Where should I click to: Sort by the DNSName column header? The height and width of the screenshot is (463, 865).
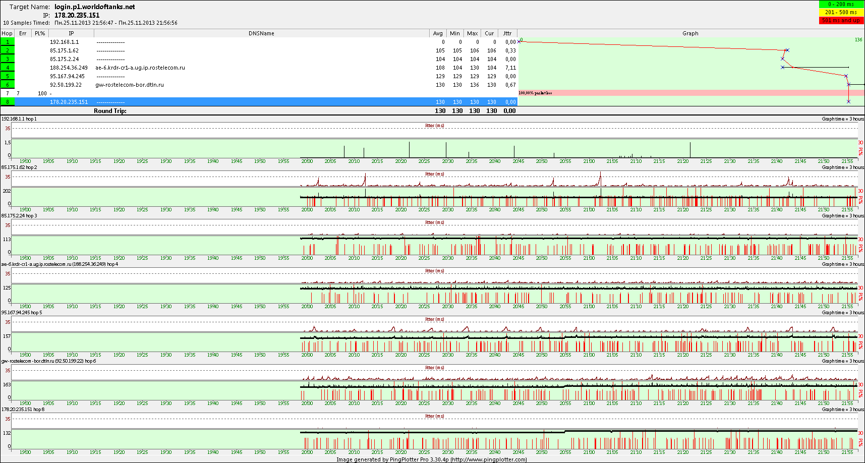click(x=261, y=33)
